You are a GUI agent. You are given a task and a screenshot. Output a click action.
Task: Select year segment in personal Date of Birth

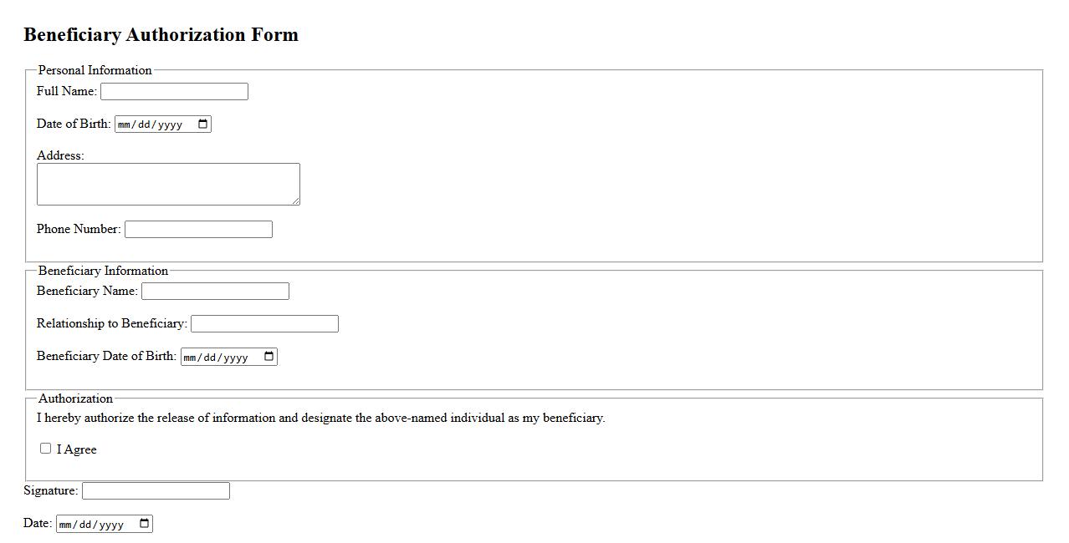tap(170, 124)
